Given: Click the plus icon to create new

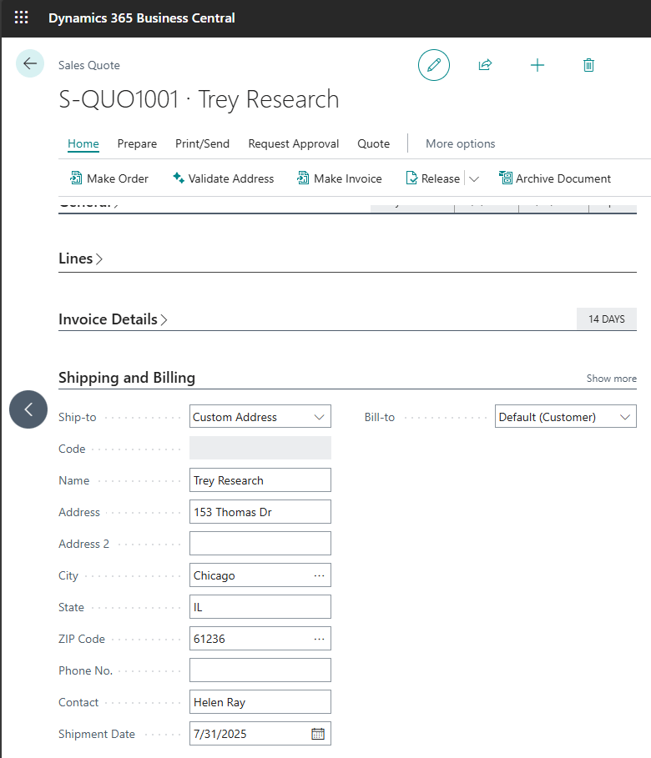Looking at the screenshot, I should pos(537,65).
